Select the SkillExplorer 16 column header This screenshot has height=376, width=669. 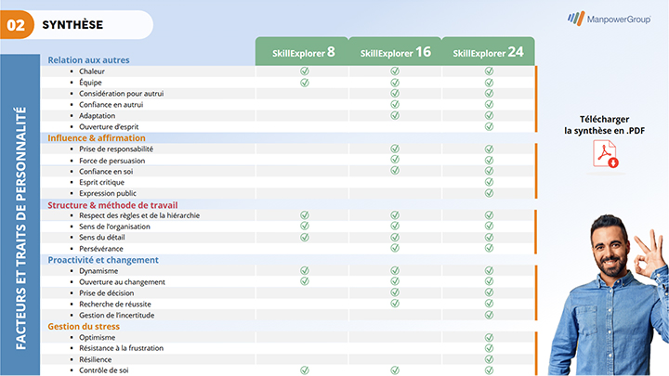pos(395,51)
